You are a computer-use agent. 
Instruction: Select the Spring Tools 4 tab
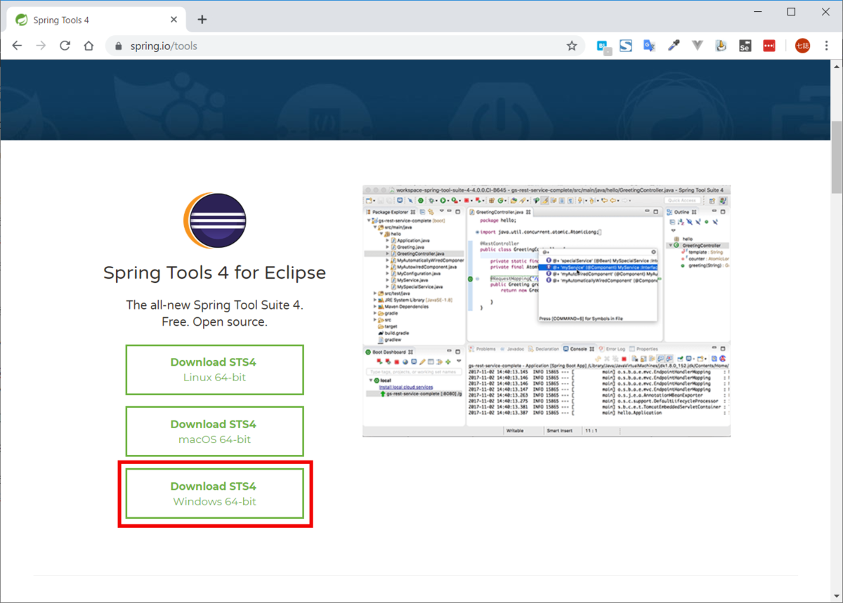96,20
